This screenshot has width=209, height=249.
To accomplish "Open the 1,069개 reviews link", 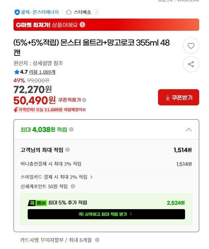I will point(47,72).
